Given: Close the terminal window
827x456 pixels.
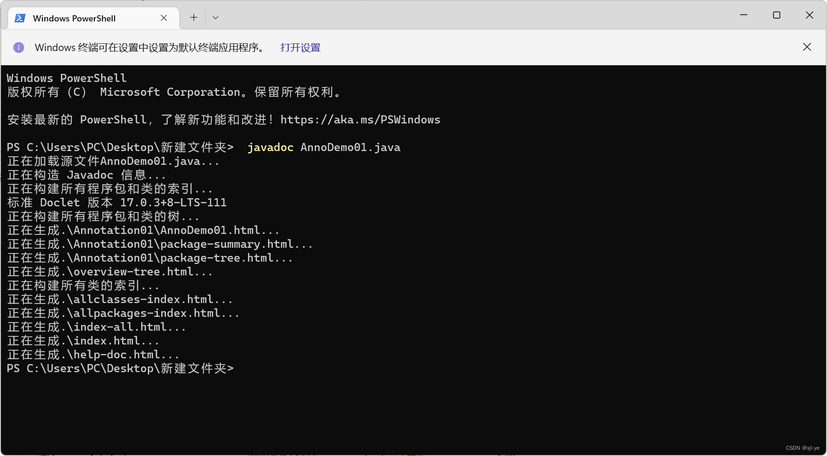Looking at the screenshot, I should [x=809, y=15].
